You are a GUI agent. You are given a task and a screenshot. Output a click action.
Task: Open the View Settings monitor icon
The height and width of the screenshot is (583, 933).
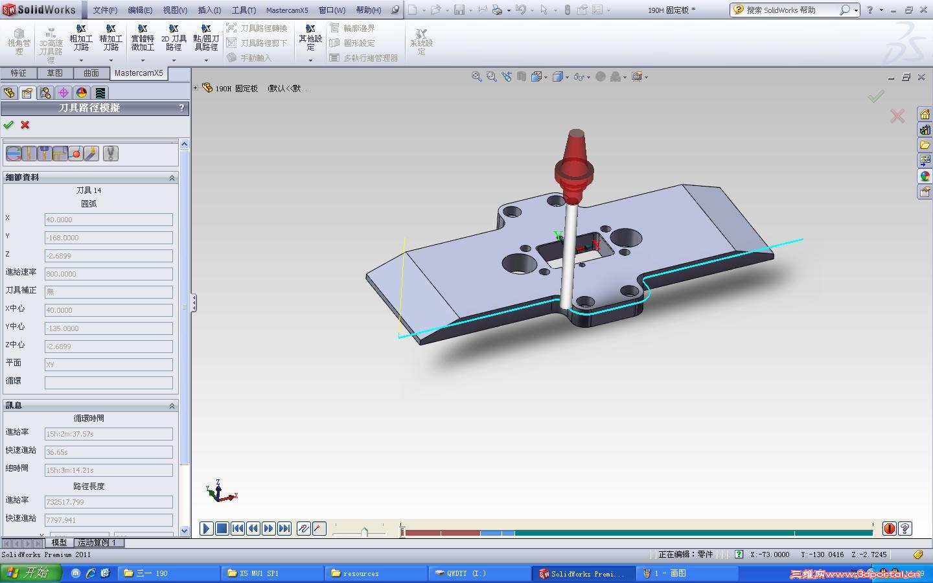pyautogui.click(x=637, y=76)
